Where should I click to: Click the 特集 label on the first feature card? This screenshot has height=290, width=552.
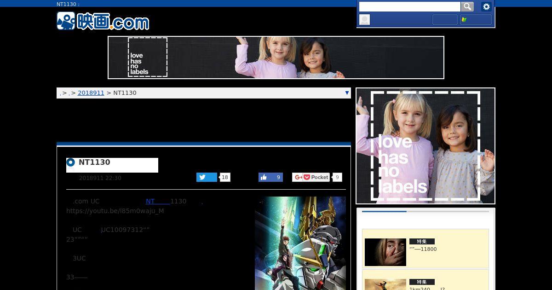tap(422, 241)
